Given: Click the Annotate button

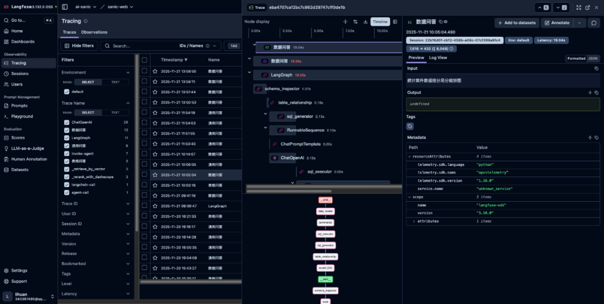Looking at the screenshot, I should [556, 23].
